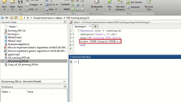Screen dimensions: 181x102
Task: Click the Editor panel pencil icon
Action: tap(71, 22)
